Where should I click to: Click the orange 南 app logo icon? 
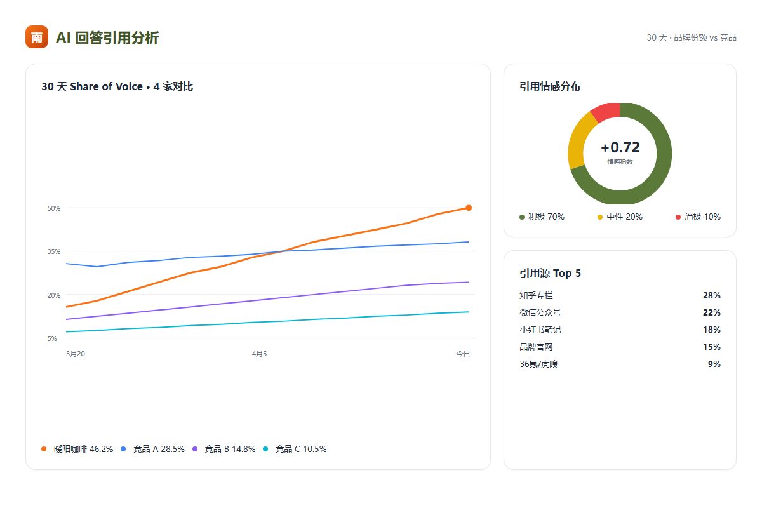pyautogui.click(x=37, y=37)
